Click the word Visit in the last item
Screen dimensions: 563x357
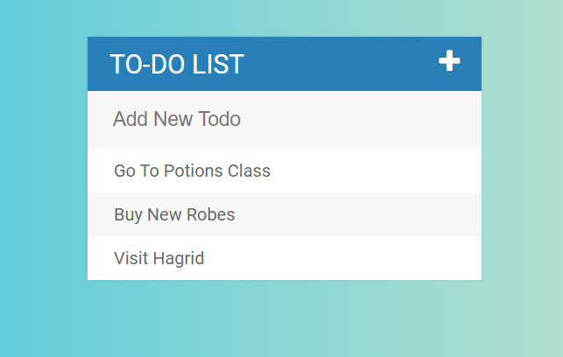click(x=131, y=258)
